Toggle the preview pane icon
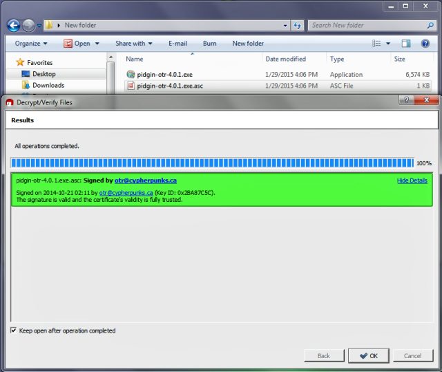This screenshot has width=442, height=372. pyautogui.click(x=406, y=44)
